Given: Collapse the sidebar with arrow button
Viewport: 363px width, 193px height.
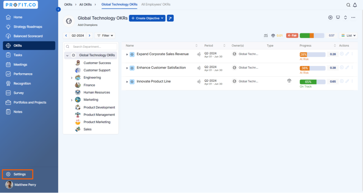Looking at the screenshot, I should 59,9.
